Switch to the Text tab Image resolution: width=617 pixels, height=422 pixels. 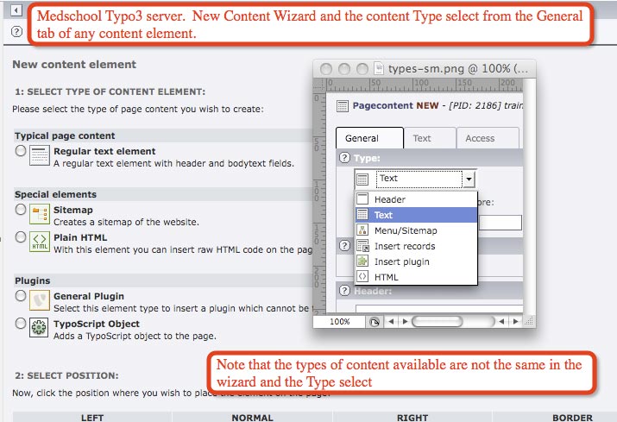pyautogui.click(x=422, y=138)
